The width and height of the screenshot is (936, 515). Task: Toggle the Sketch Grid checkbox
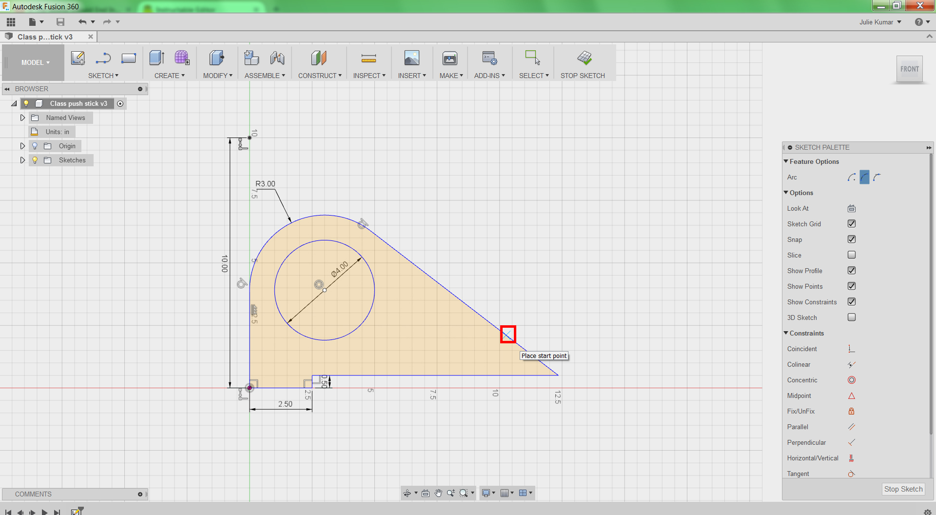852,224
